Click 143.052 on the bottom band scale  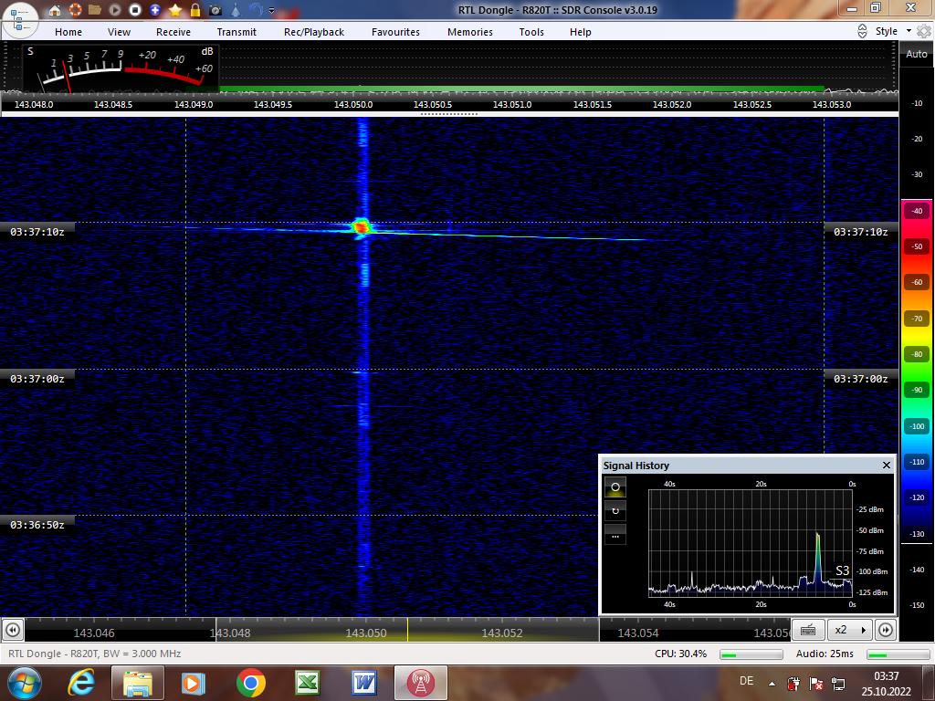click(502, 633)
